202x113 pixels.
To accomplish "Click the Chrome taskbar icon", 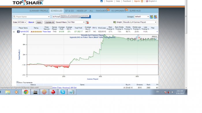I will coord(26,92).
